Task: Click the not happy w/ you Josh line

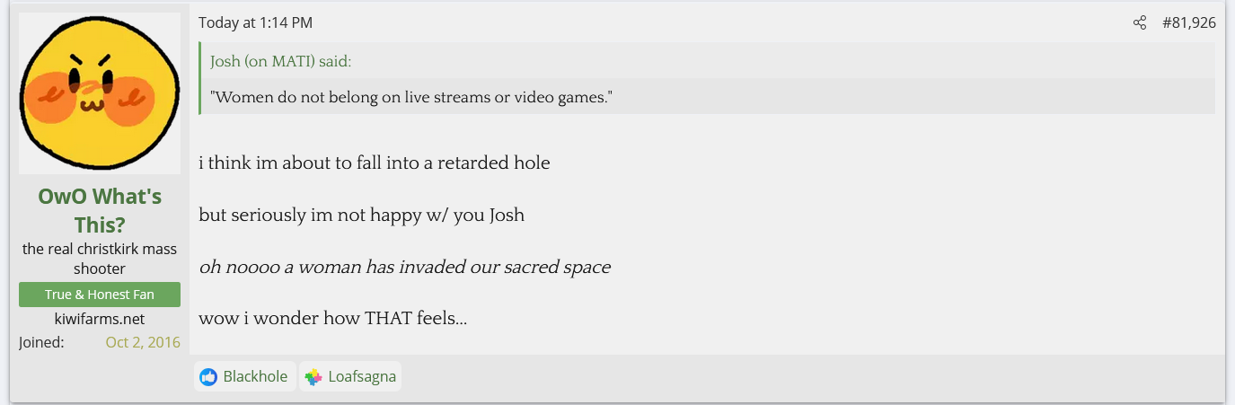Action: click(361, 216)
